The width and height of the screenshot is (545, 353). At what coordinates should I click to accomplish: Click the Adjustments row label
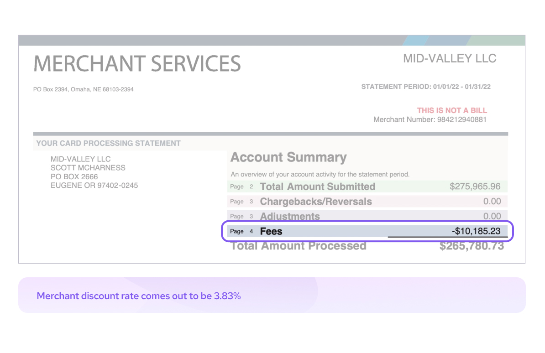(290, 216)
